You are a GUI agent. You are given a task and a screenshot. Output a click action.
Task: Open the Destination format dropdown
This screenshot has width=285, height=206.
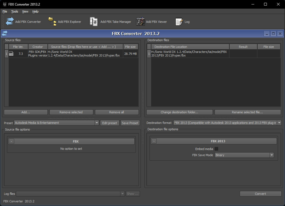(x=279, y=122)
